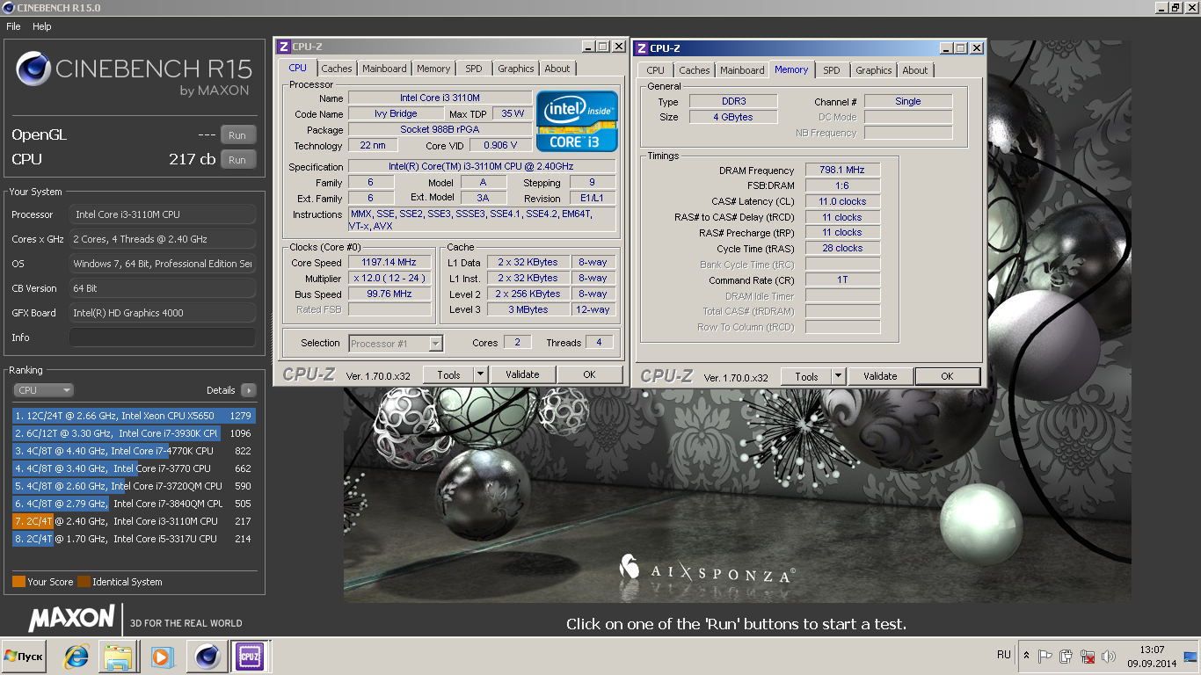Click the MAXON logo at bottom left
This screenshot has width=1201, height=675.
click(72, 618)
